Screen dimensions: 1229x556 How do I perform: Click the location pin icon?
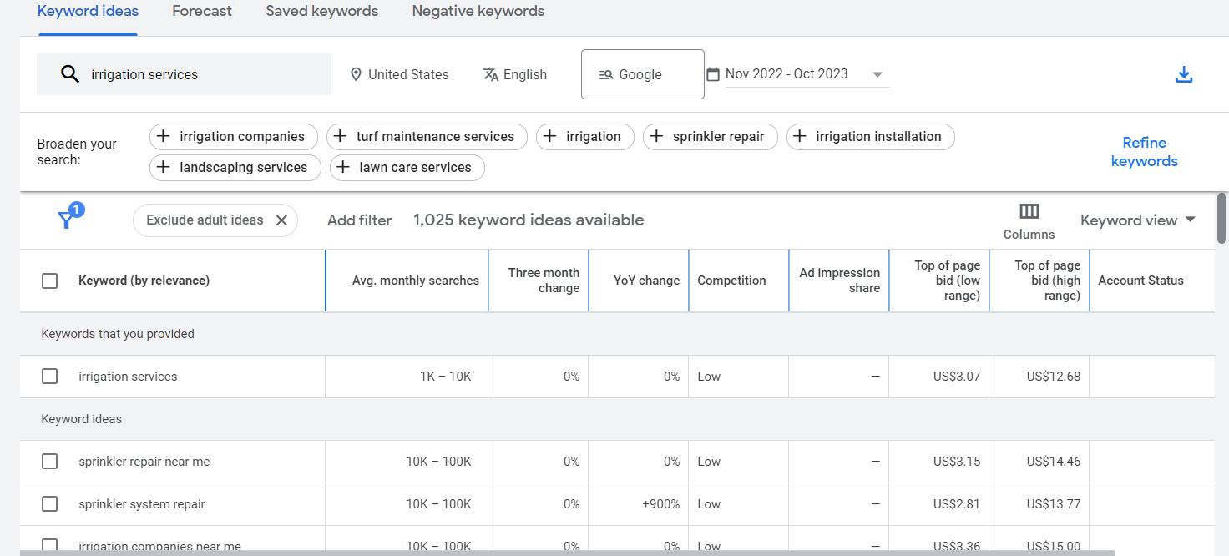[356, 74]
